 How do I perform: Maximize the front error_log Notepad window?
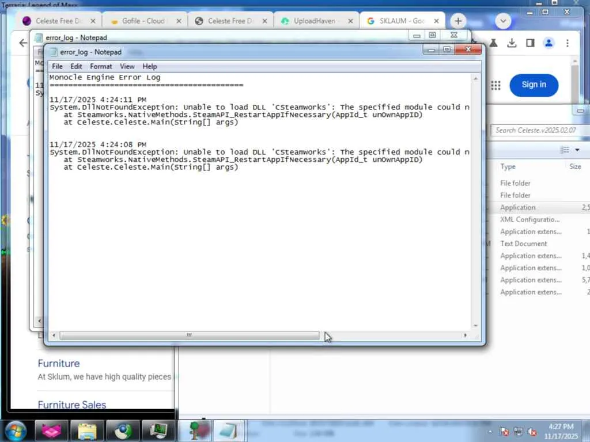(447, 49)
